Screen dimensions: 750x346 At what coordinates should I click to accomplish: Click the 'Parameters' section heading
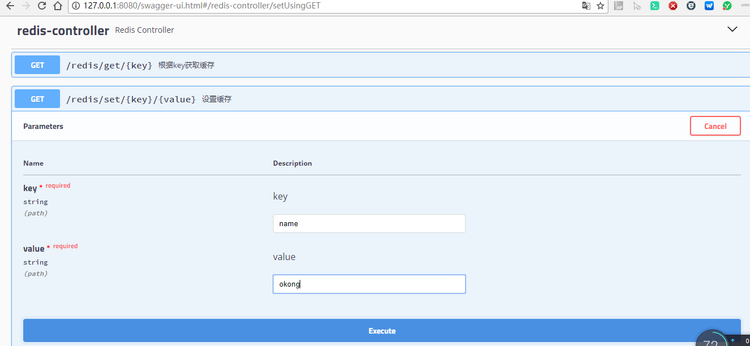[x=43, y=126]
